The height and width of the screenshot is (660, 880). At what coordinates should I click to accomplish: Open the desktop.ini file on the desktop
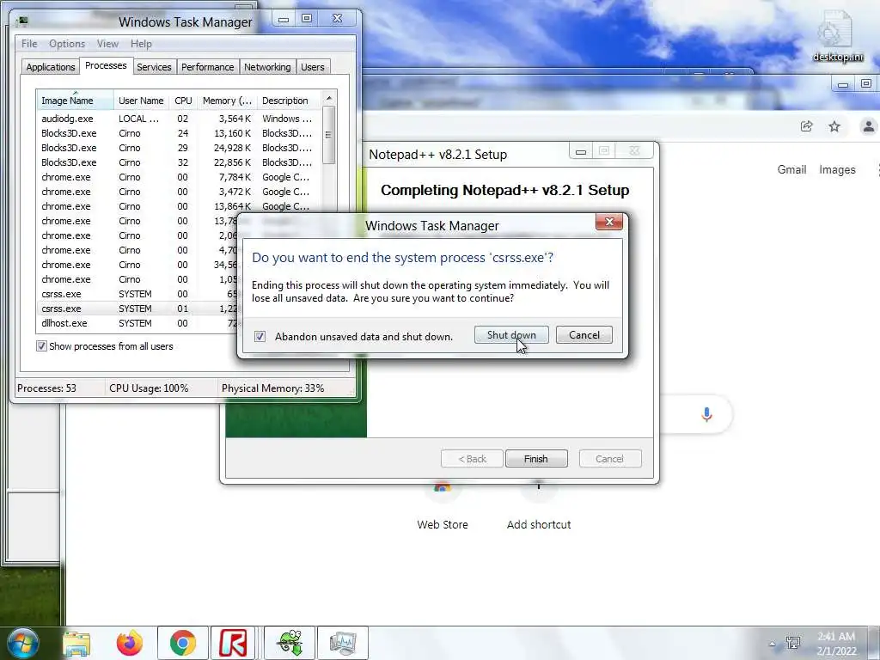point(837,36)
